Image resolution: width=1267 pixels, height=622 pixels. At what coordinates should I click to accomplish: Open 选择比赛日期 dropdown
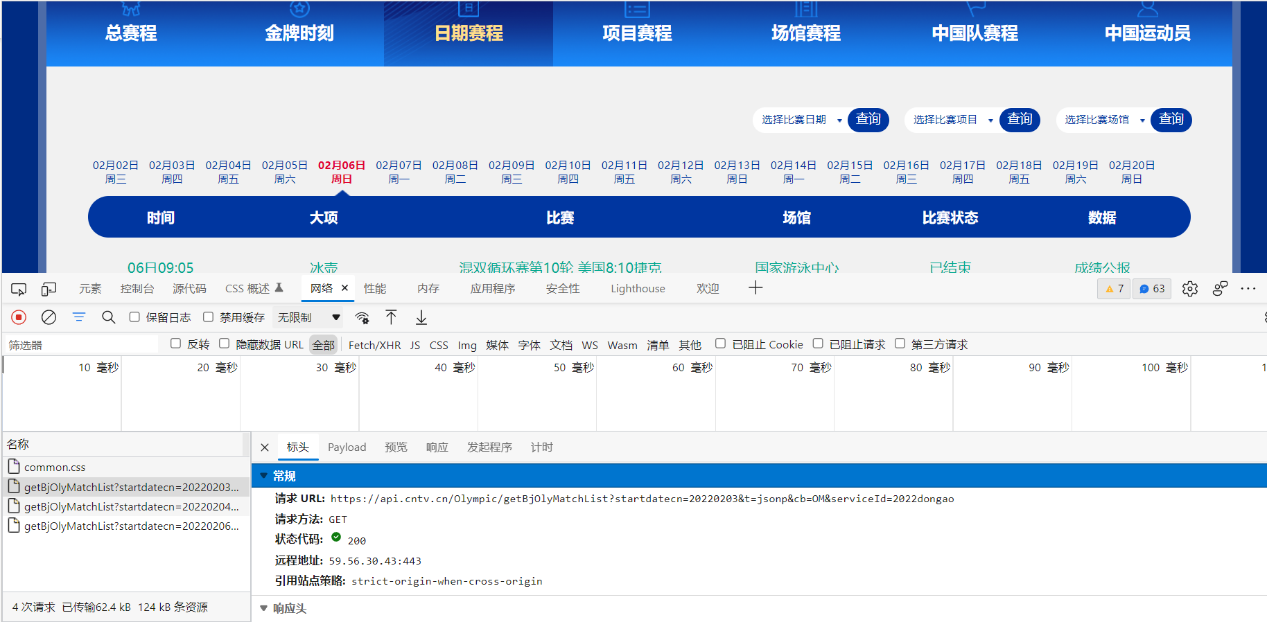(x=801, y=120)
